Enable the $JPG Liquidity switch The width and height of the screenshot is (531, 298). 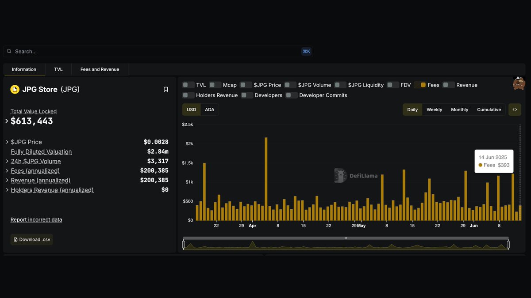[x=340, y=85]
